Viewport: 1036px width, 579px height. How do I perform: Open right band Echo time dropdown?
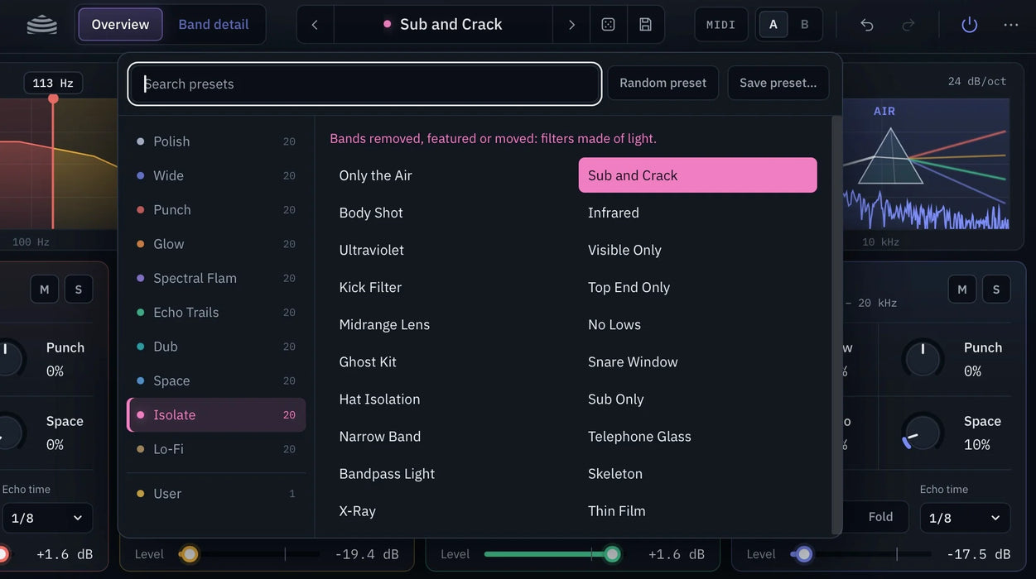pyautogui.click(x=966, y=518)
